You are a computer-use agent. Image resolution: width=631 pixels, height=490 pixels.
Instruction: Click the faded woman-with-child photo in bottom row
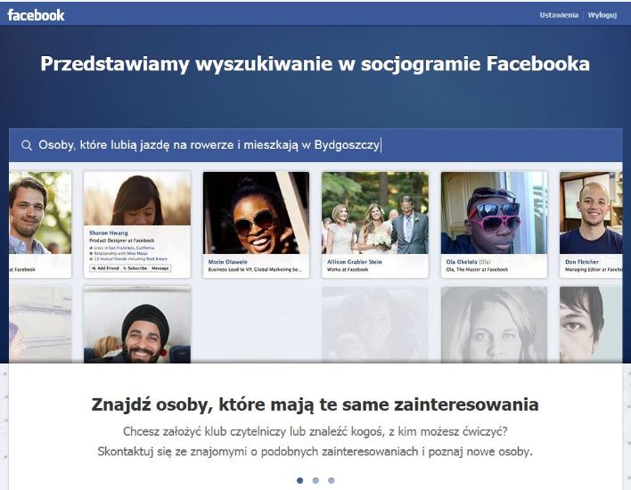pos(374,324)
